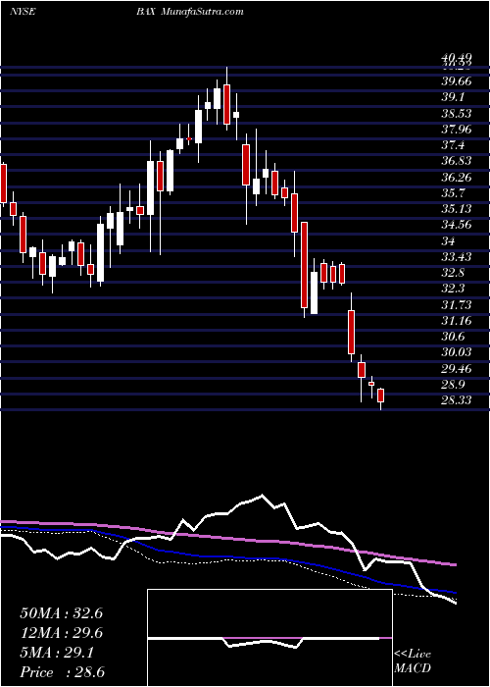
Task: Click the 37.4 price level label
Action: [453, 145]
